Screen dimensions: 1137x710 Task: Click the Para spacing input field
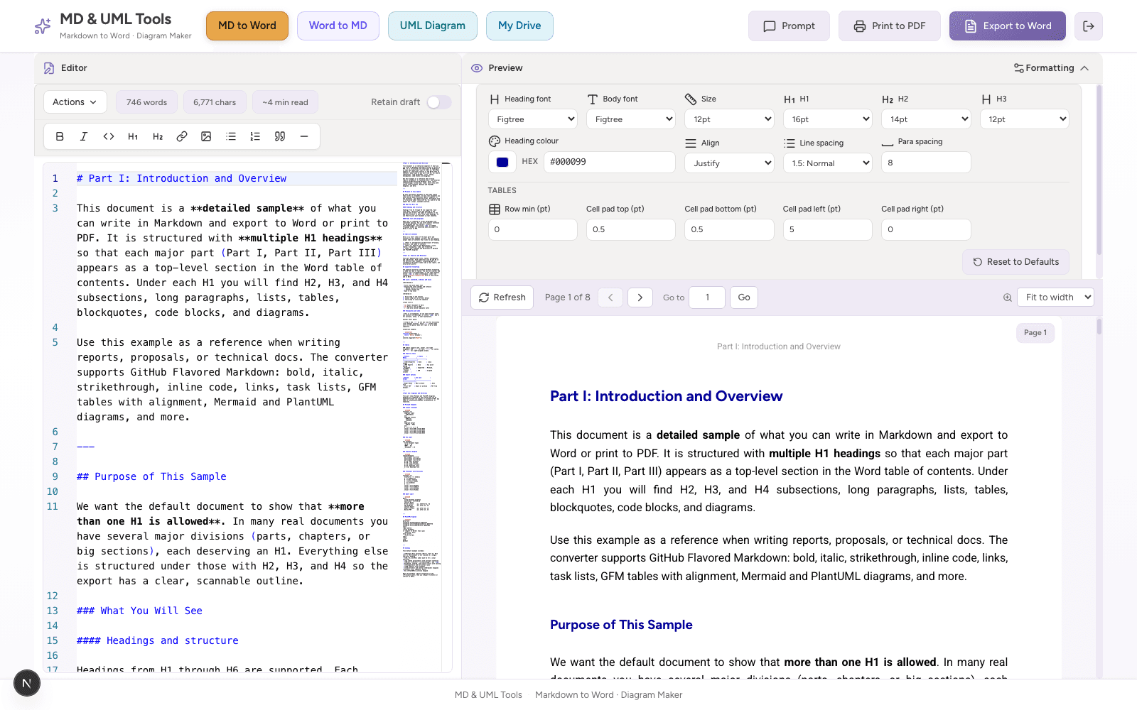pyautogui.click(x=926, y=163)
